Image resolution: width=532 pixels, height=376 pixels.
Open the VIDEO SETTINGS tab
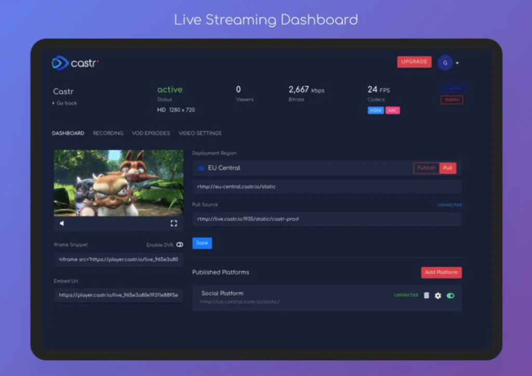coord(200,133)
